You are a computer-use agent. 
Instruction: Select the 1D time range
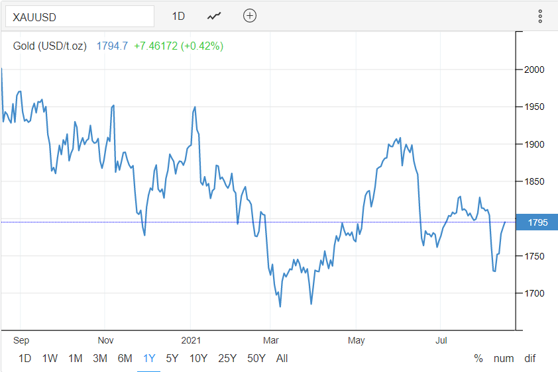tap(25, 358)
